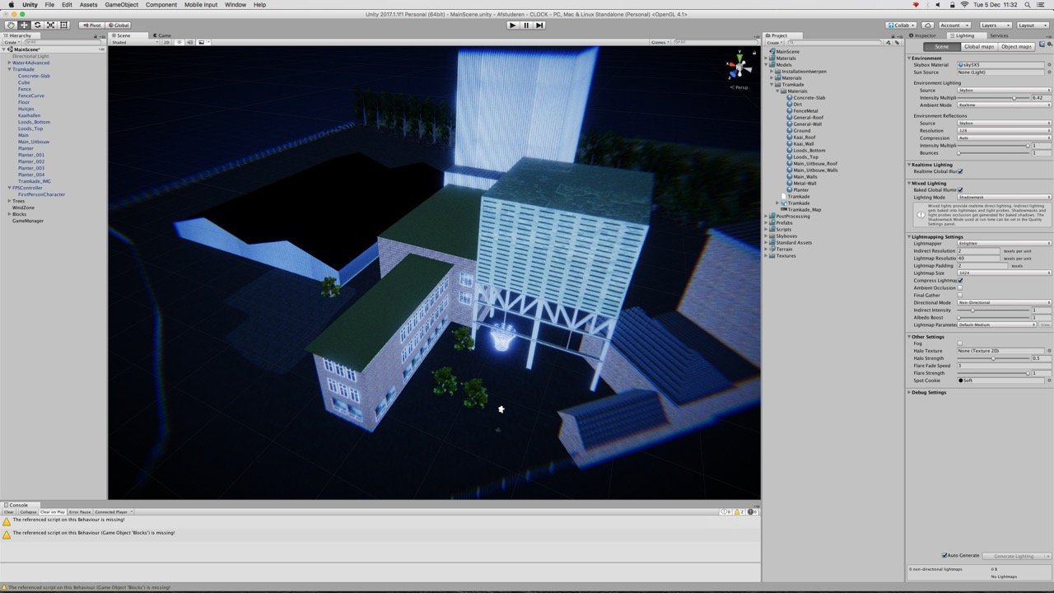Open the cloud services icon

pos(928,26)
